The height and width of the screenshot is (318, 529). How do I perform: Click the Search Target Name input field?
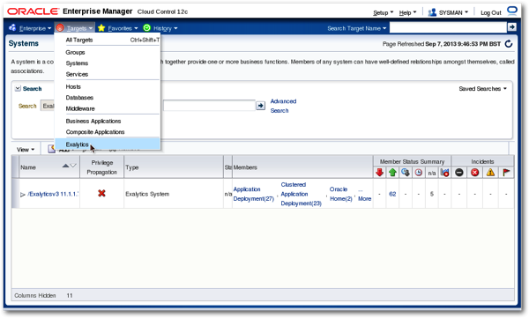point(448,27)
